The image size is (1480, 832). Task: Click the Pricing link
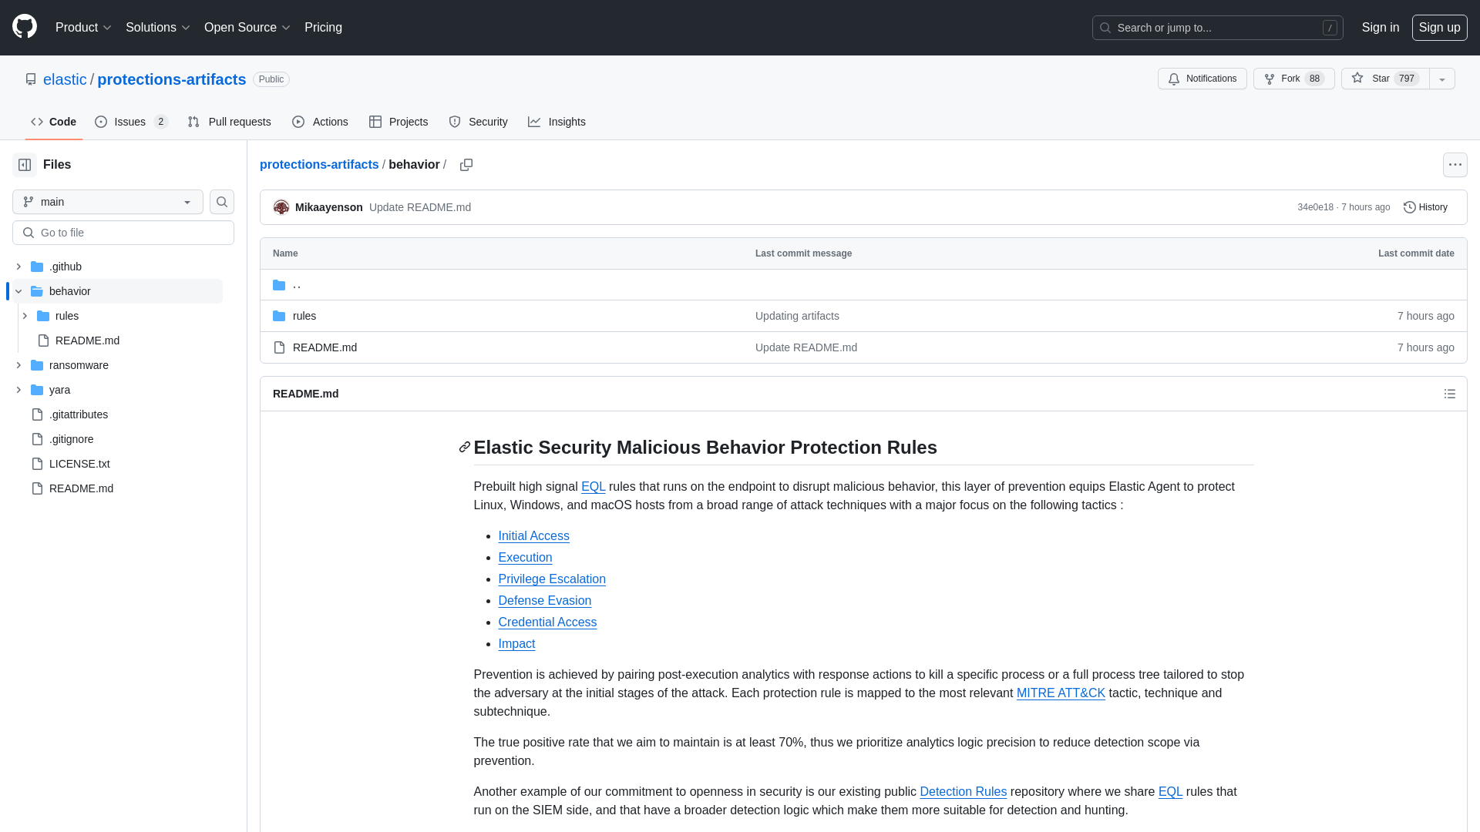[323, 28]
